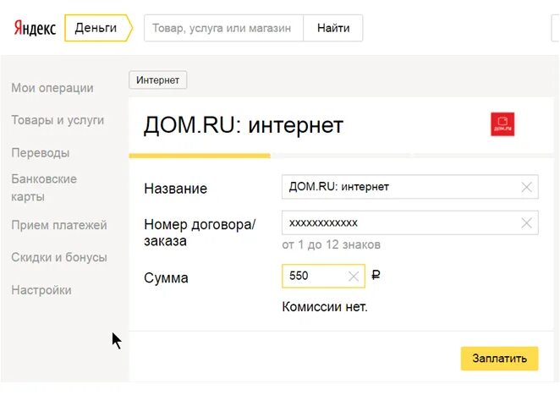Go to Товары и услуги section
This screenshot has width=560, height=406.
click(x=58, y=120)
